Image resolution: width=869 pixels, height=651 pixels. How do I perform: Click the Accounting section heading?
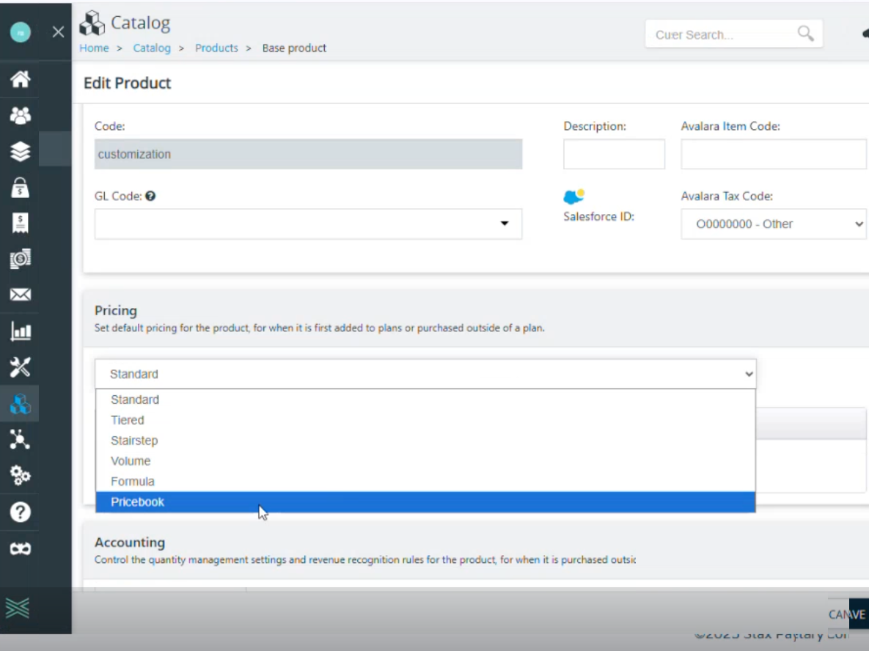130,542
